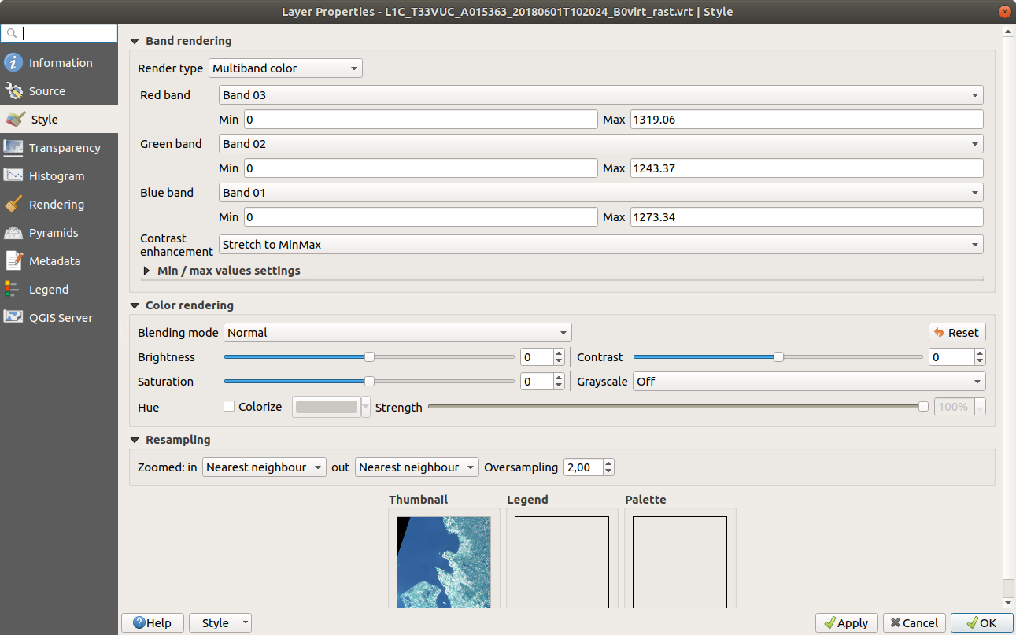Viewport: 1016px width, 635px height.
Task: Expand Min / max values settings
Action: tap(147, 271)
